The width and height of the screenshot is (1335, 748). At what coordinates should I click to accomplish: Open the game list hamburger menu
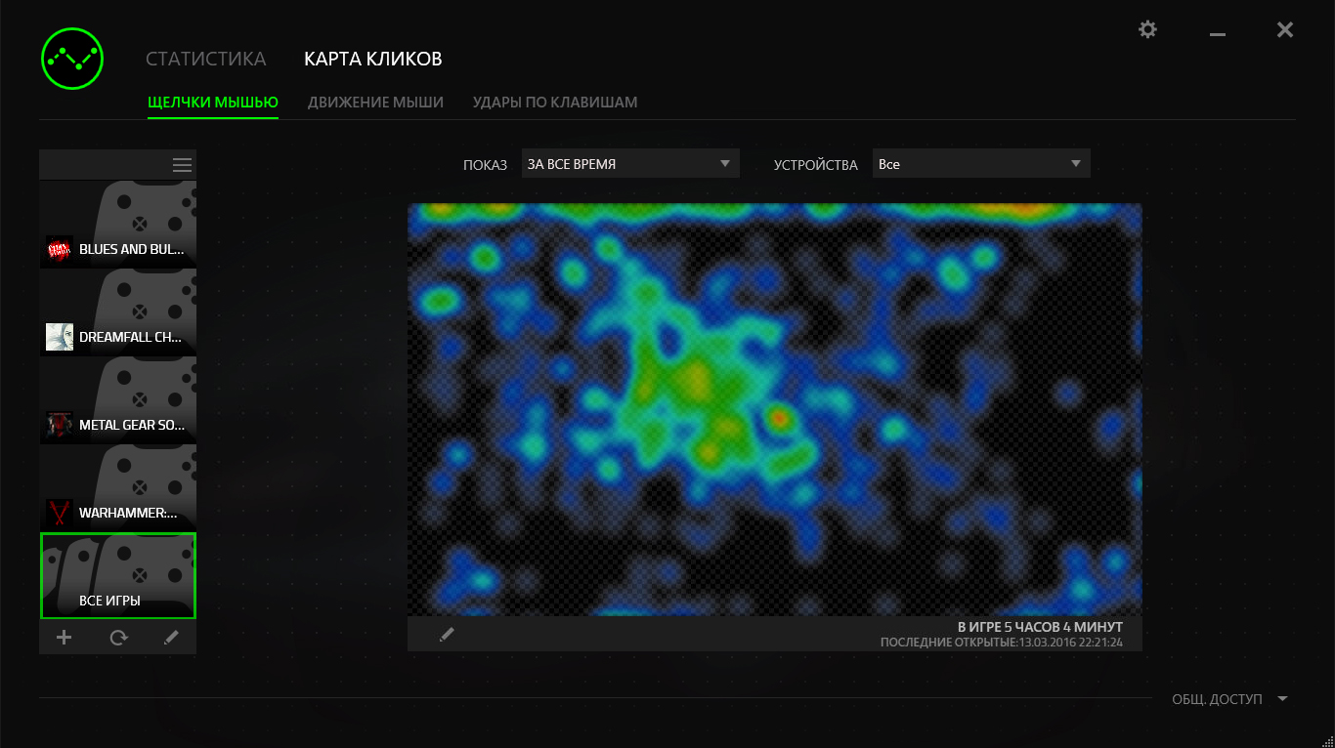182,165
